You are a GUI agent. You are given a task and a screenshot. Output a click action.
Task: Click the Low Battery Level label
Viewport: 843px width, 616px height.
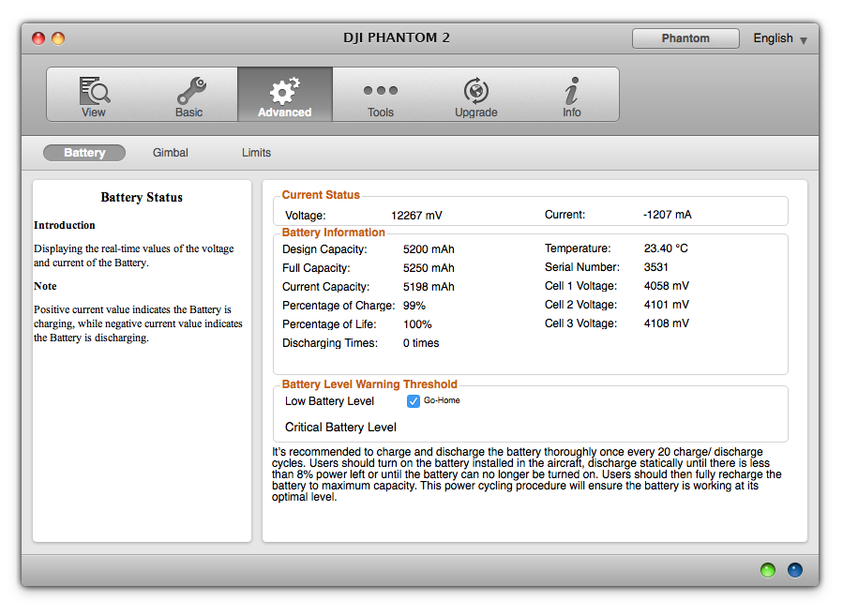click(329, 401)
